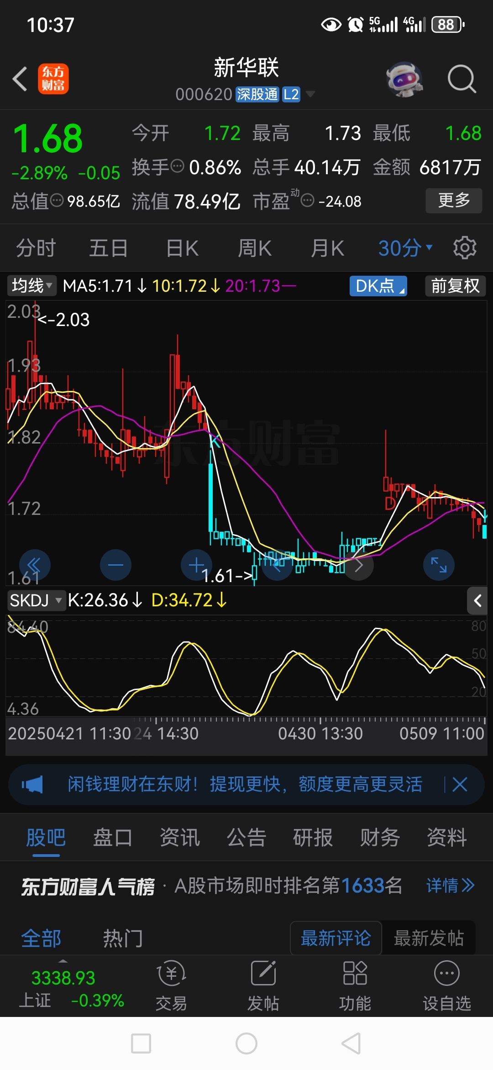Collapse the indicator side panel arrow
This screenshot has height=1070, width=493.
coord(477,601)
